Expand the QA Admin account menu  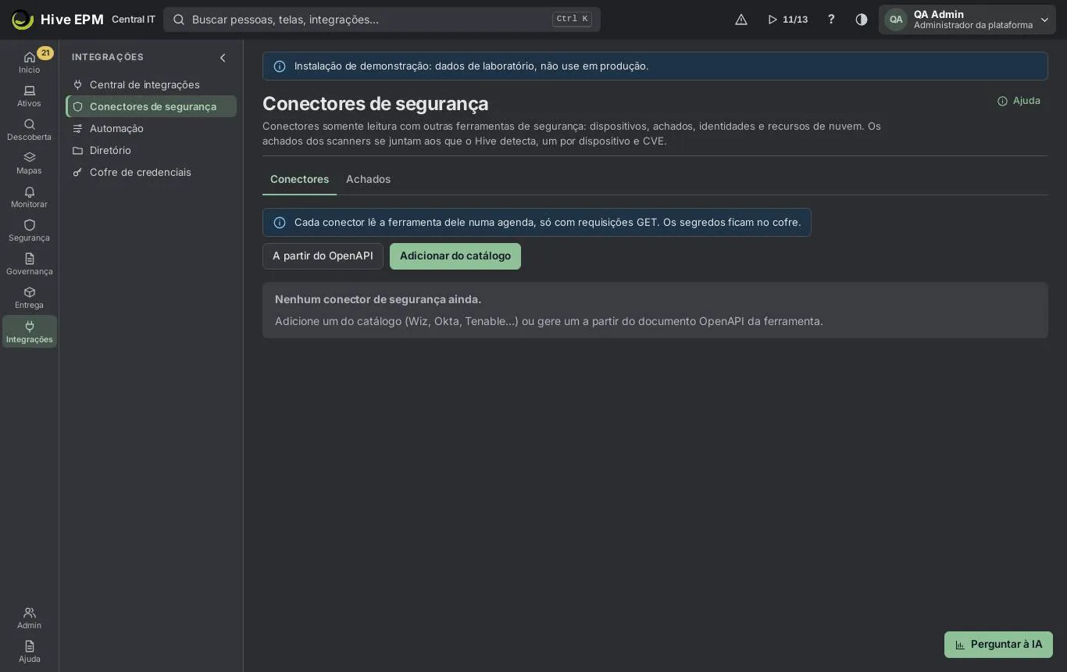click(x=967, y=20)
